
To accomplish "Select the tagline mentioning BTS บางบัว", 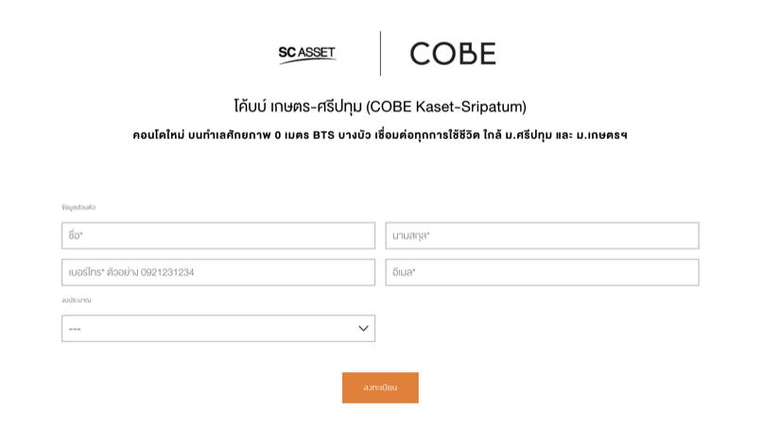I will 380,135.
